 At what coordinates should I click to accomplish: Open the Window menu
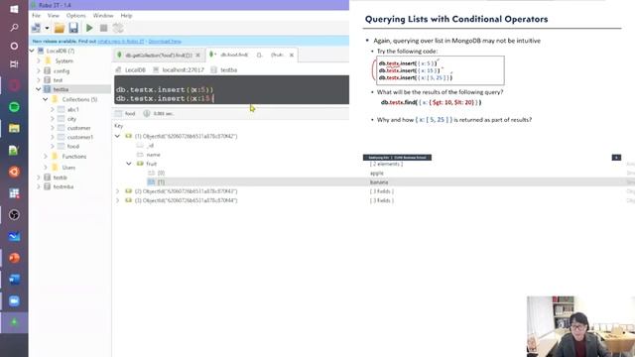103,16
